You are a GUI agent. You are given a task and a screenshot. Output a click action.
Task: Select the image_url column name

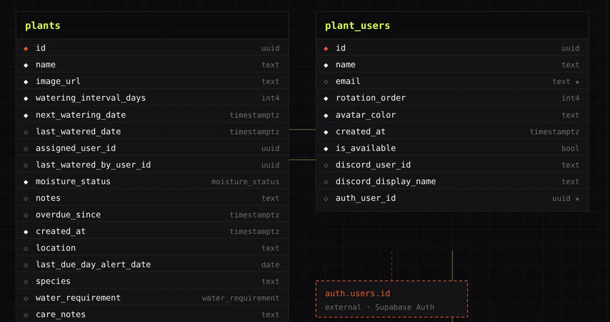click(x=58, y=81)
